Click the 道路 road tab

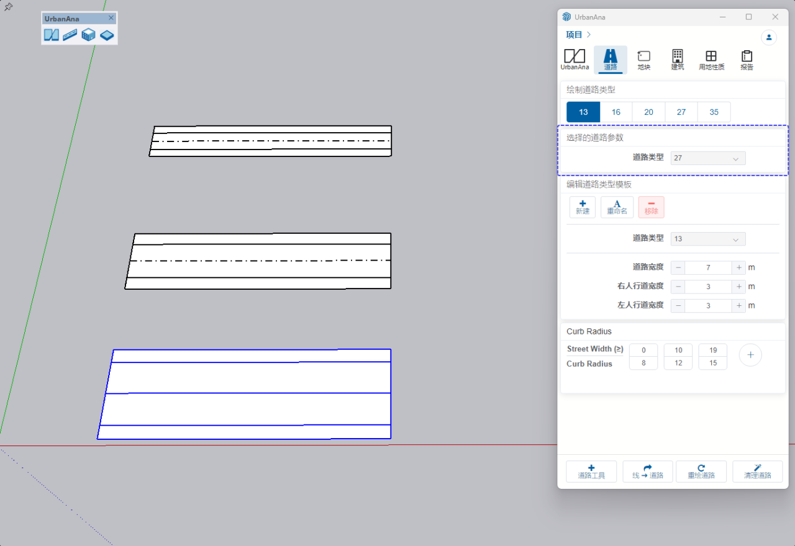(611, 60)
